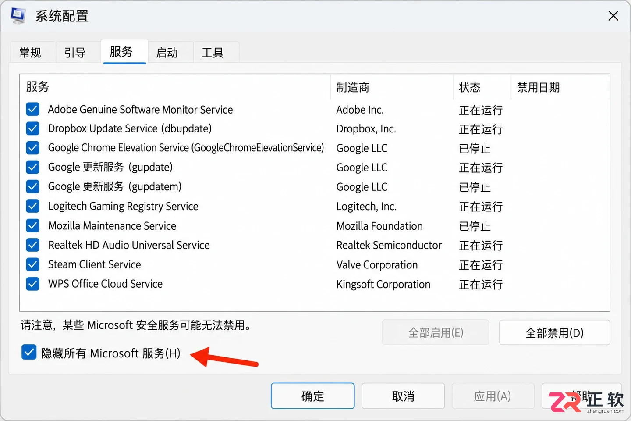
Task: Toggle Google 更新服务 (gupdatem) checkbox
Action: pyautogui.click(x=33, y=186)
